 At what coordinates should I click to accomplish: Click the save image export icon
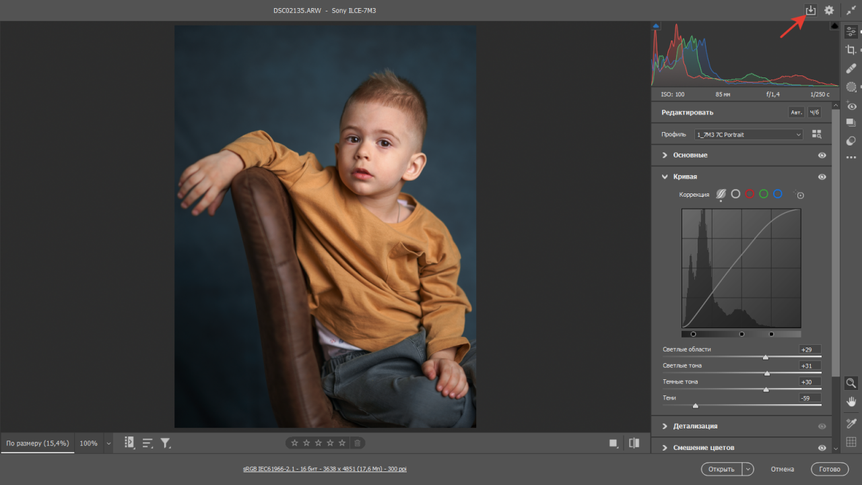(x=811, y=10)
